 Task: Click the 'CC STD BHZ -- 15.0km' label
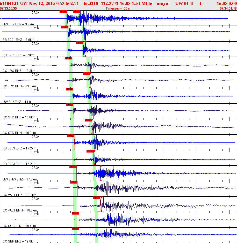[x=19, y=117]
